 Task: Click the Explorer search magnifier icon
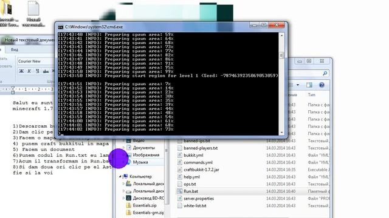(x=325, y=73)
